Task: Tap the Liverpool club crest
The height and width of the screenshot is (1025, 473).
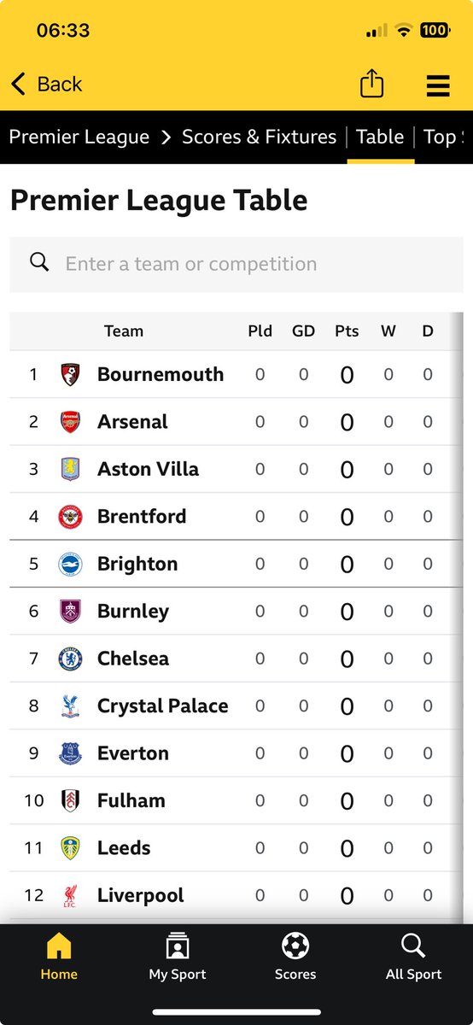Action: [70, 895]
